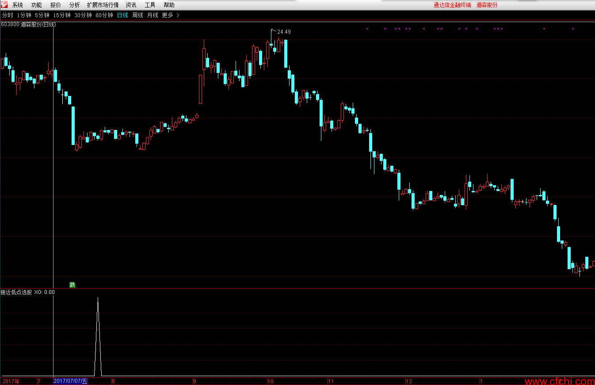Image resolution: width=595 pixels, height=385 pixels.
Task: Open the 工具 menu
Action: click(x=150, y=5)
